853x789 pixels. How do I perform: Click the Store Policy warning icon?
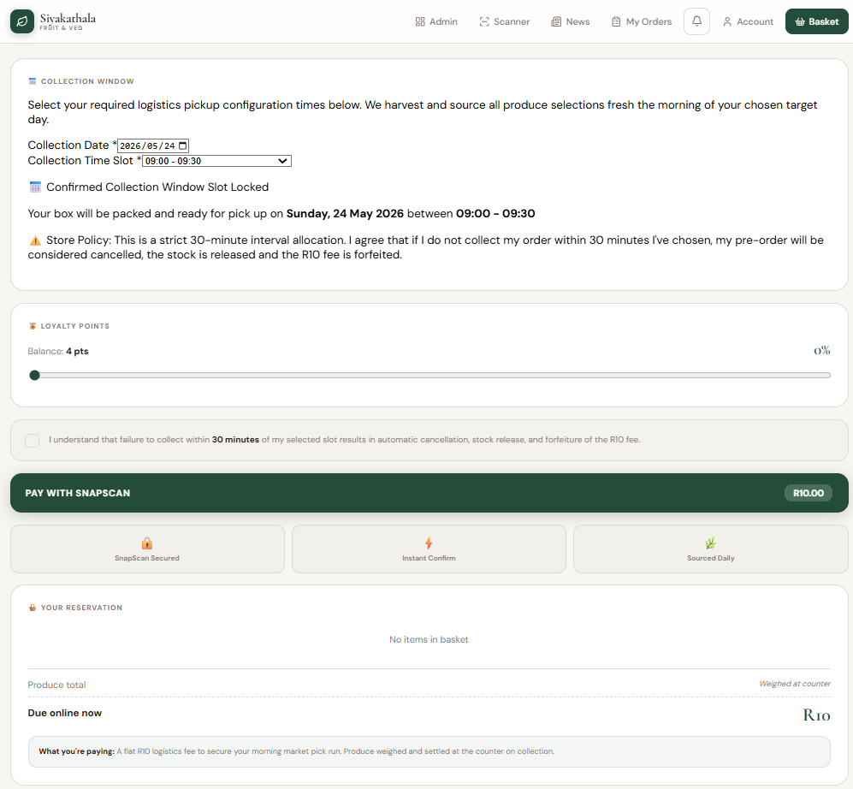[x=35, y=240]
